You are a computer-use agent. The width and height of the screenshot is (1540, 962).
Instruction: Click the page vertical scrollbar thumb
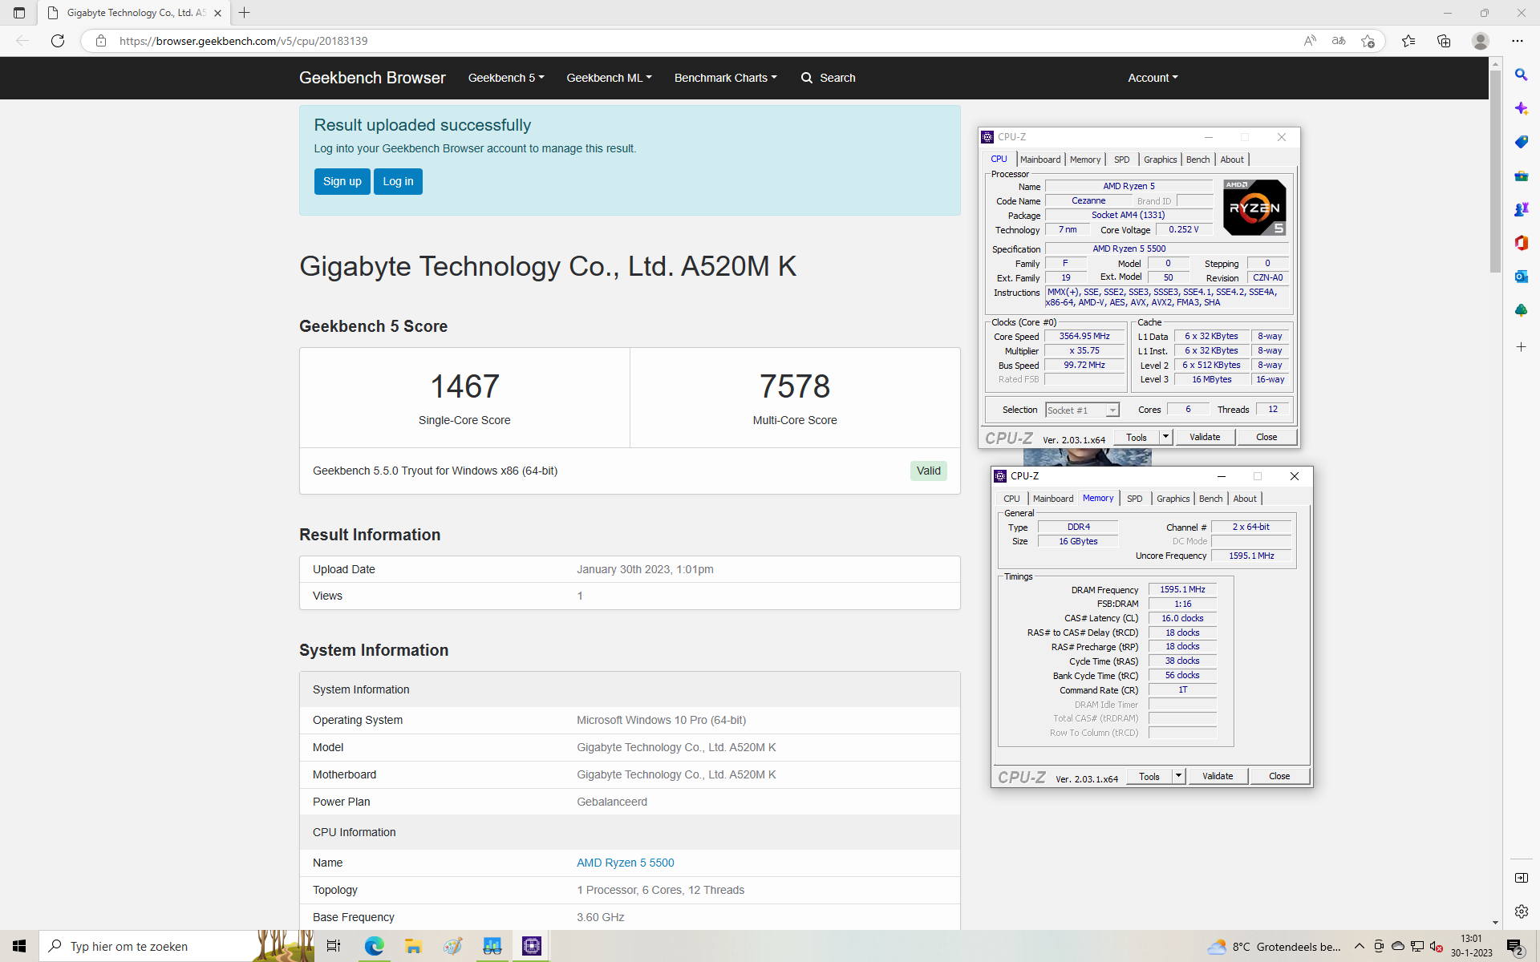(1495, 172)
